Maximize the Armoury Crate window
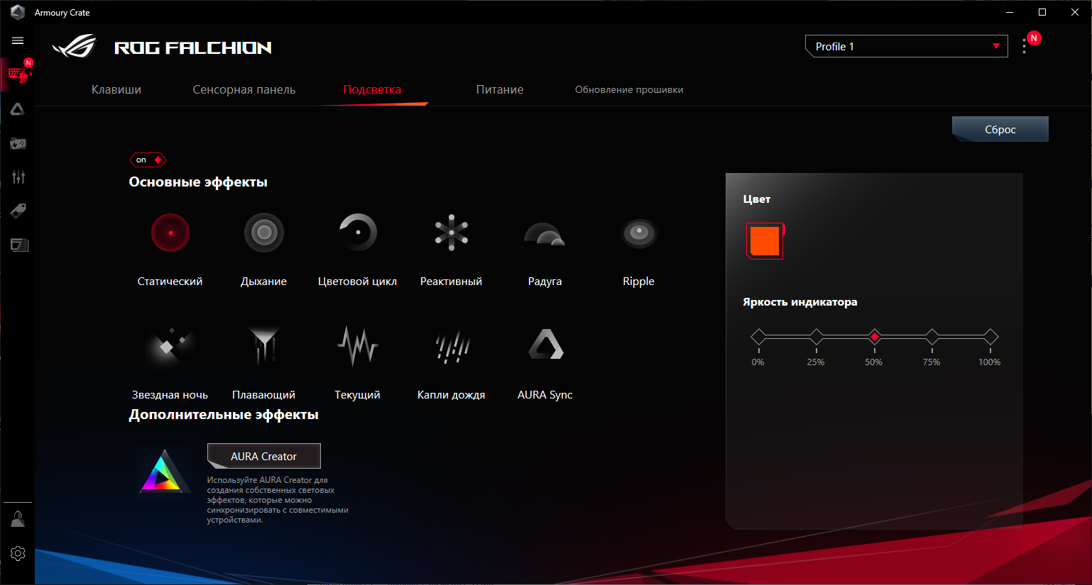 pos(1042,12)
